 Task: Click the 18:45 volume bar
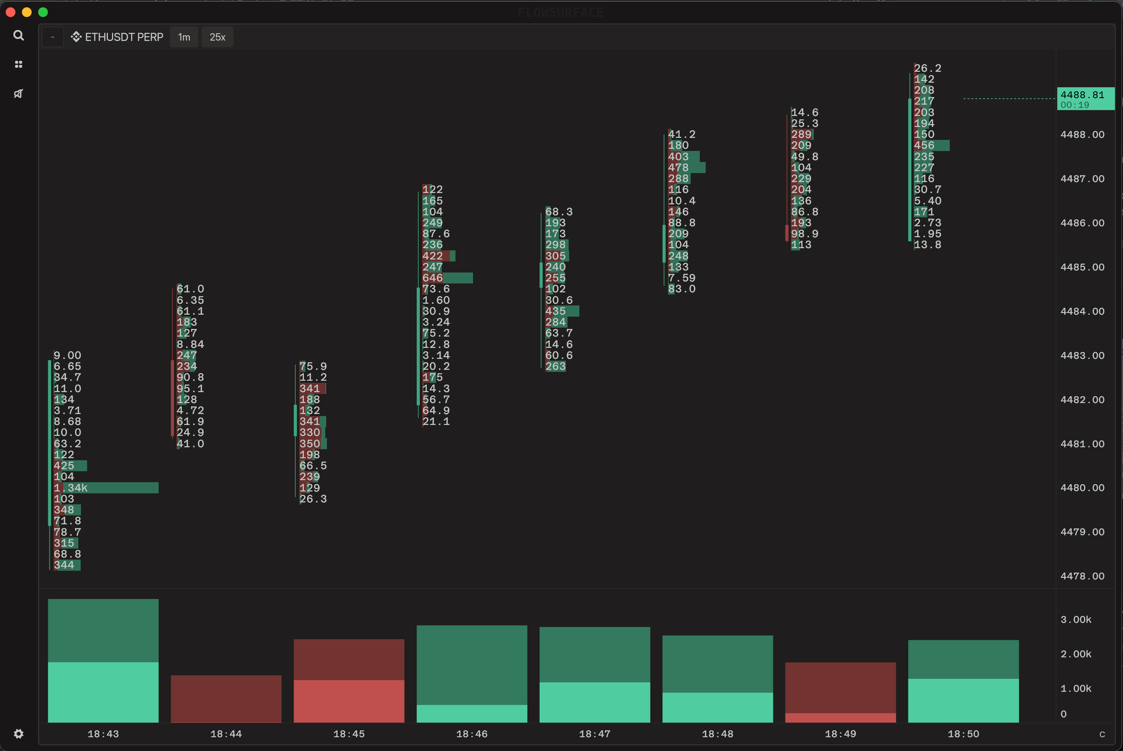coord(349,680)
